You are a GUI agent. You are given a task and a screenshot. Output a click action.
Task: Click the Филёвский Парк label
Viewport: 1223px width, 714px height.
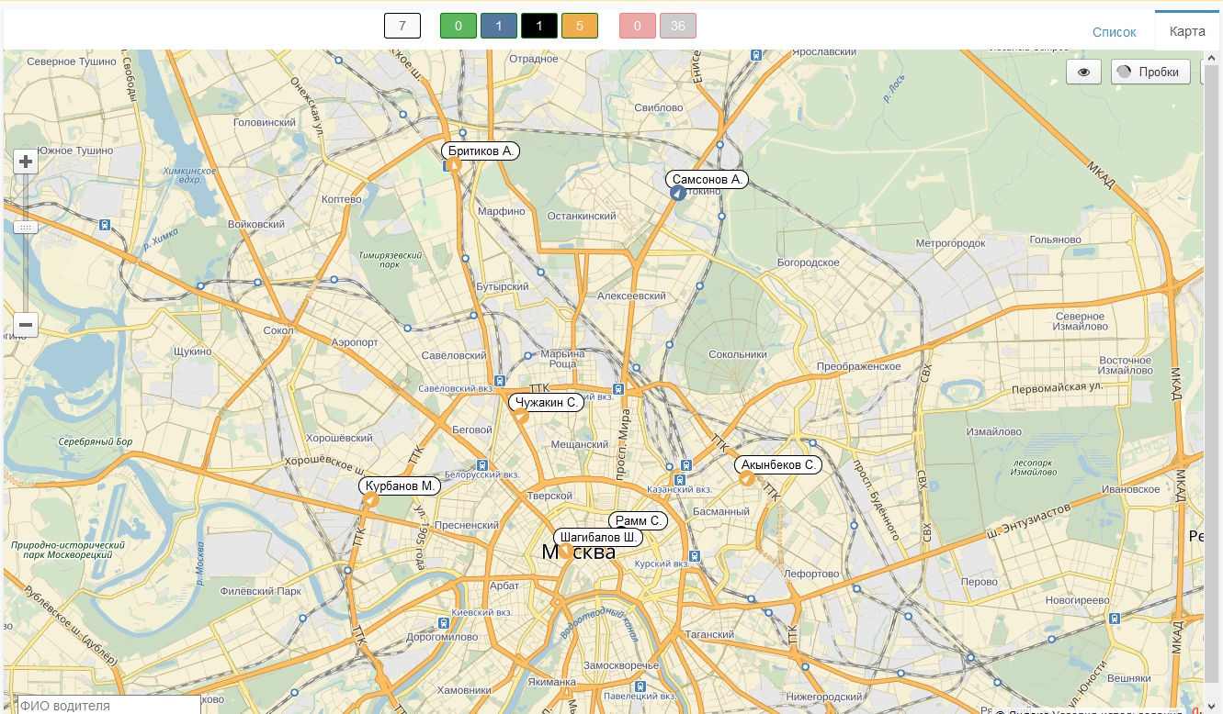tap(261, 592)
